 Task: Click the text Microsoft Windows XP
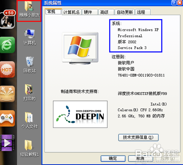click(x=138, y=30)
